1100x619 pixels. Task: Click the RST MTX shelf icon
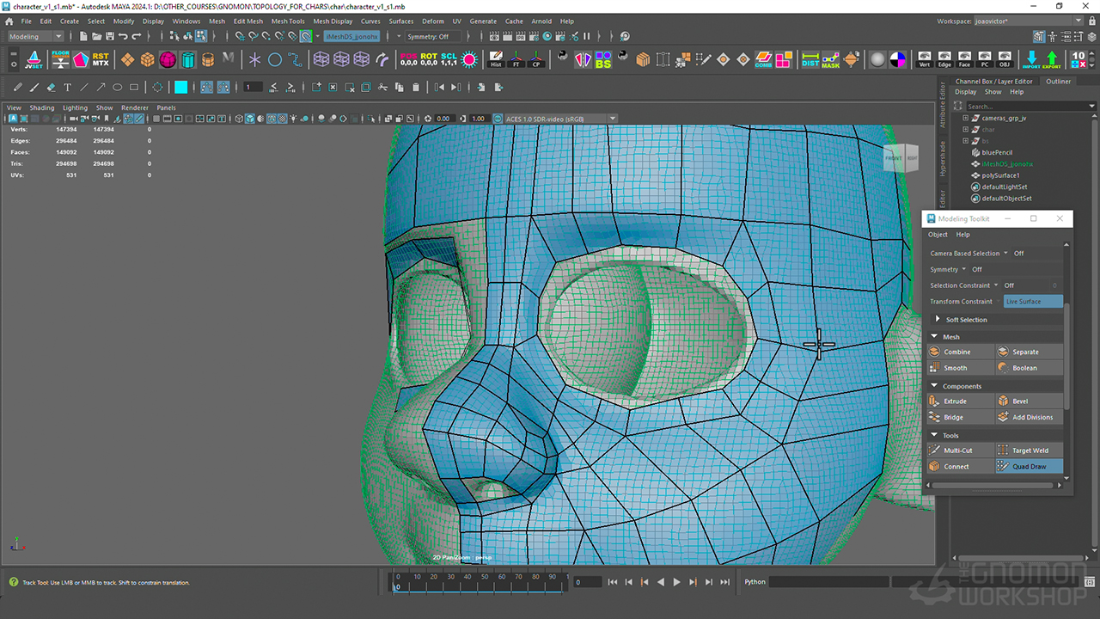(101, 59)
